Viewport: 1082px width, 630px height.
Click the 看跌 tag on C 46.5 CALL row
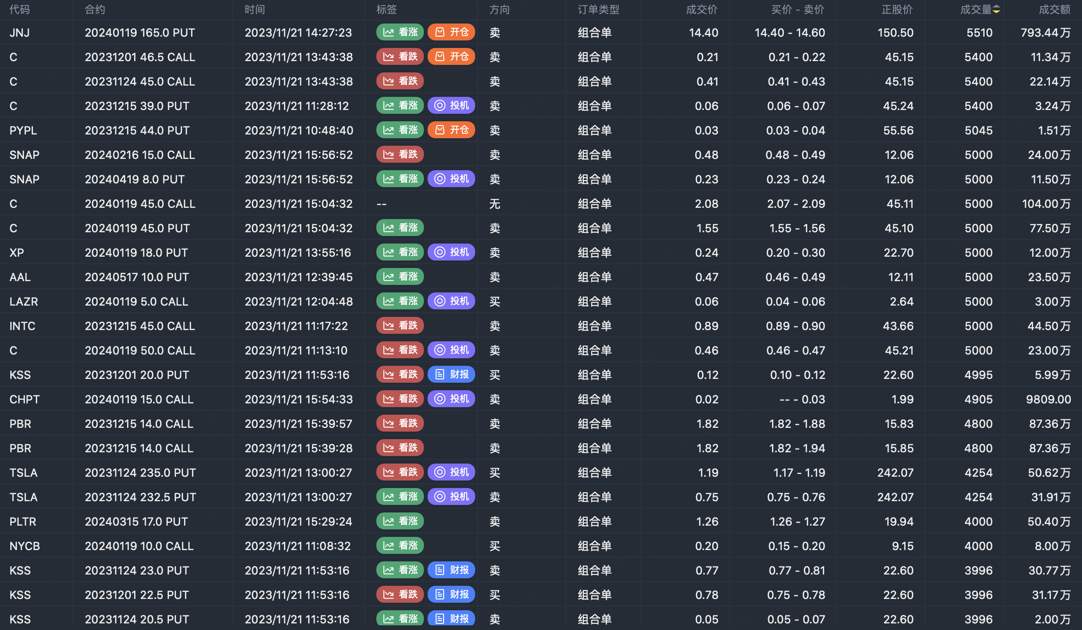400,57
